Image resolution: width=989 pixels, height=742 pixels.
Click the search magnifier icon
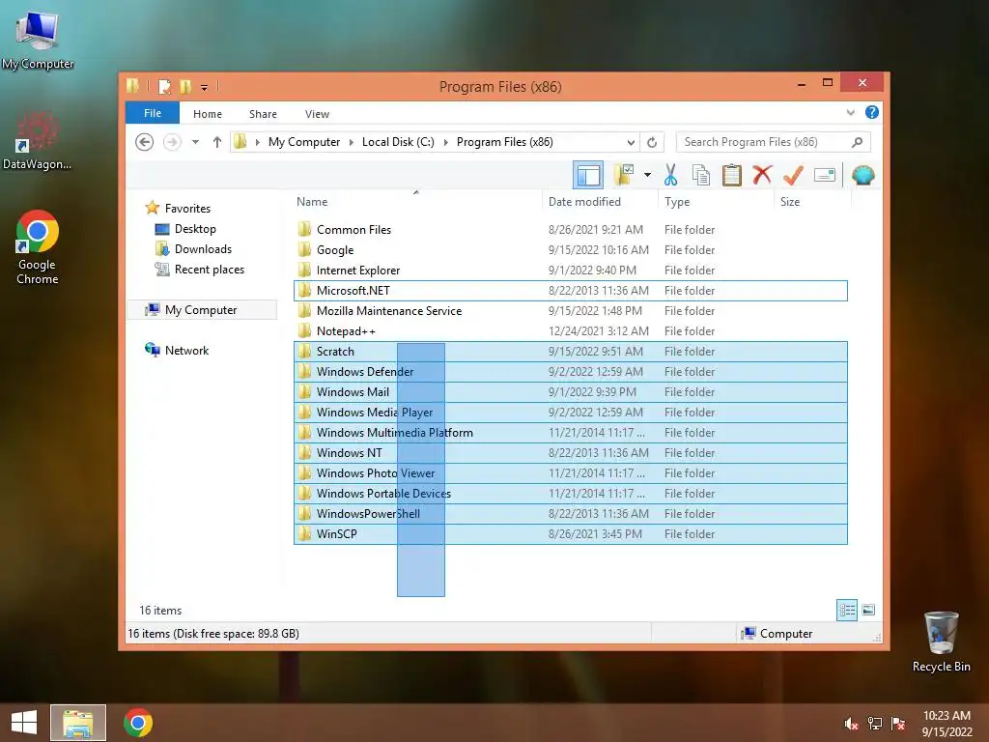tap(858, 142)
